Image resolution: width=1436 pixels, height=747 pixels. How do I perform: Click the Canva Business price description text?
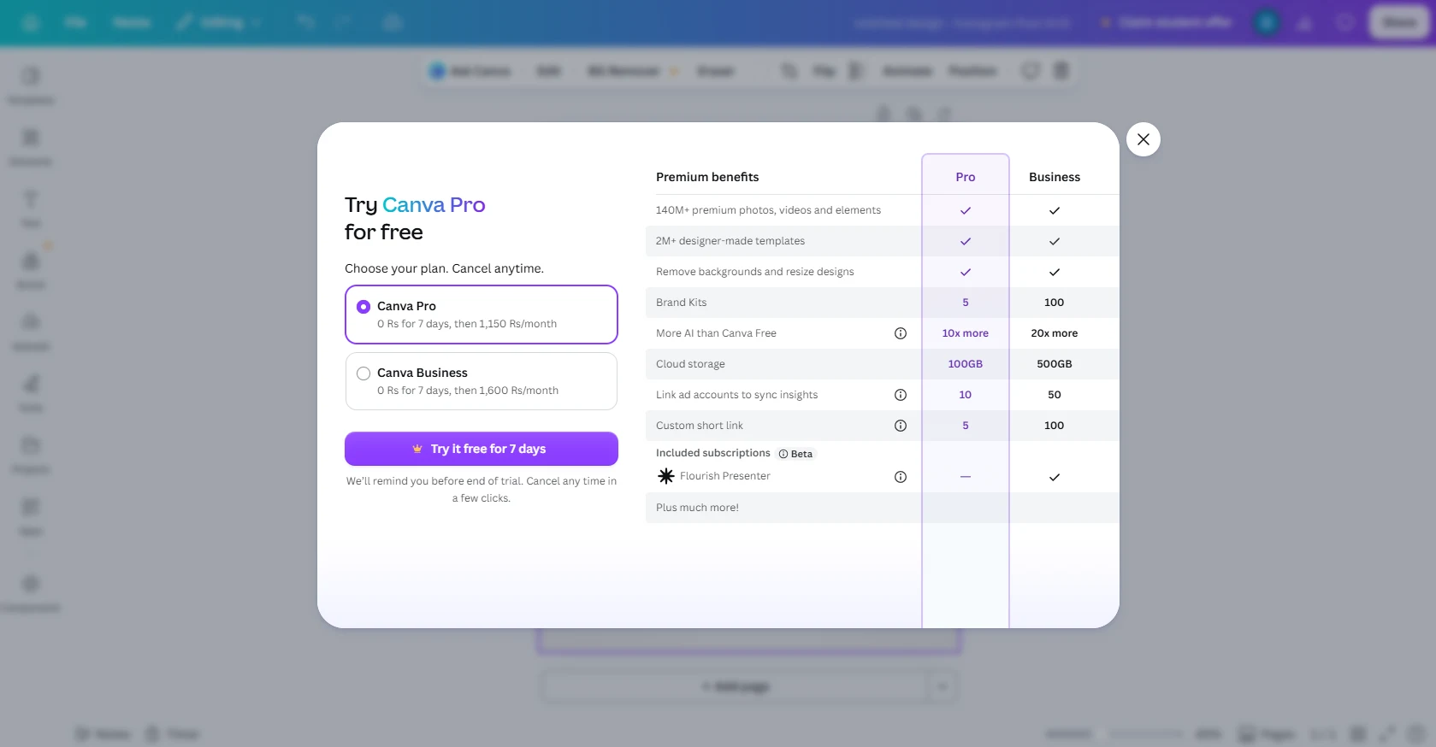pos(468,391)
